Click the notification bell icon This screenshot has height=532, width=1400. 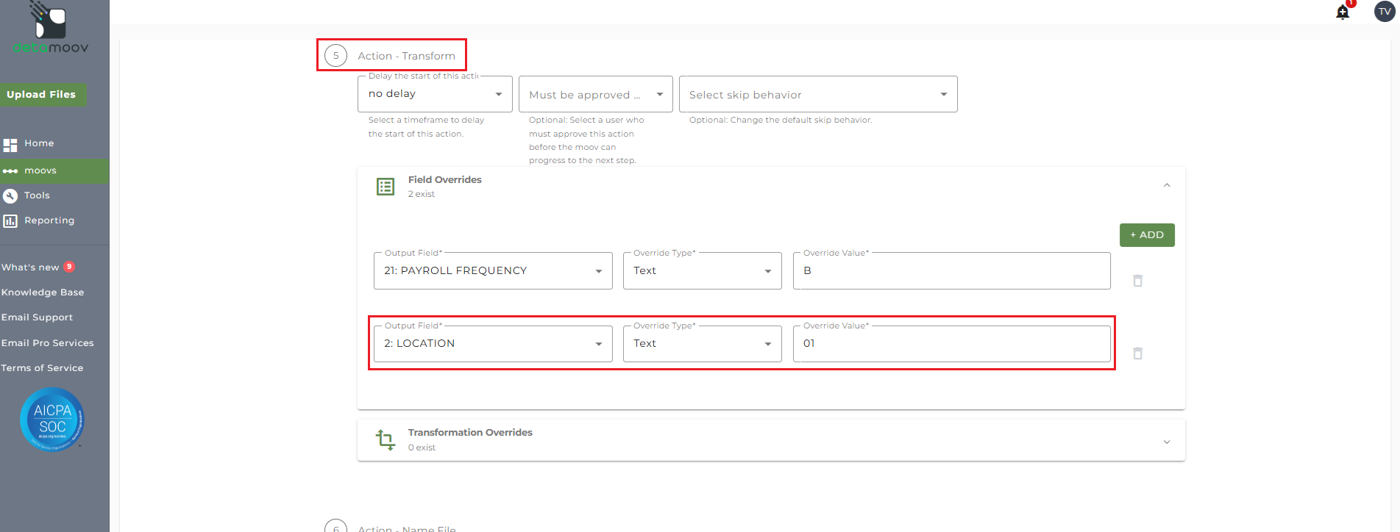pyautogui.click(x=1343, y=12)
